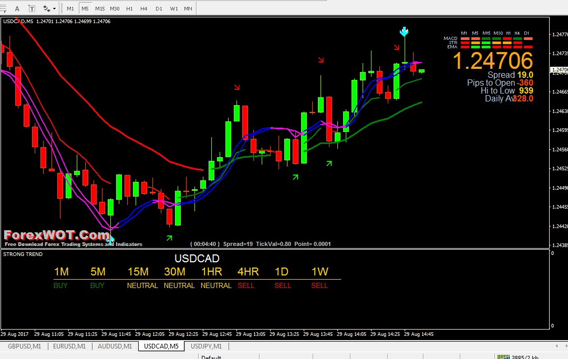Switch chart to M1 timeframe
This screenshot has height=359, width=568.
point(70,8)
